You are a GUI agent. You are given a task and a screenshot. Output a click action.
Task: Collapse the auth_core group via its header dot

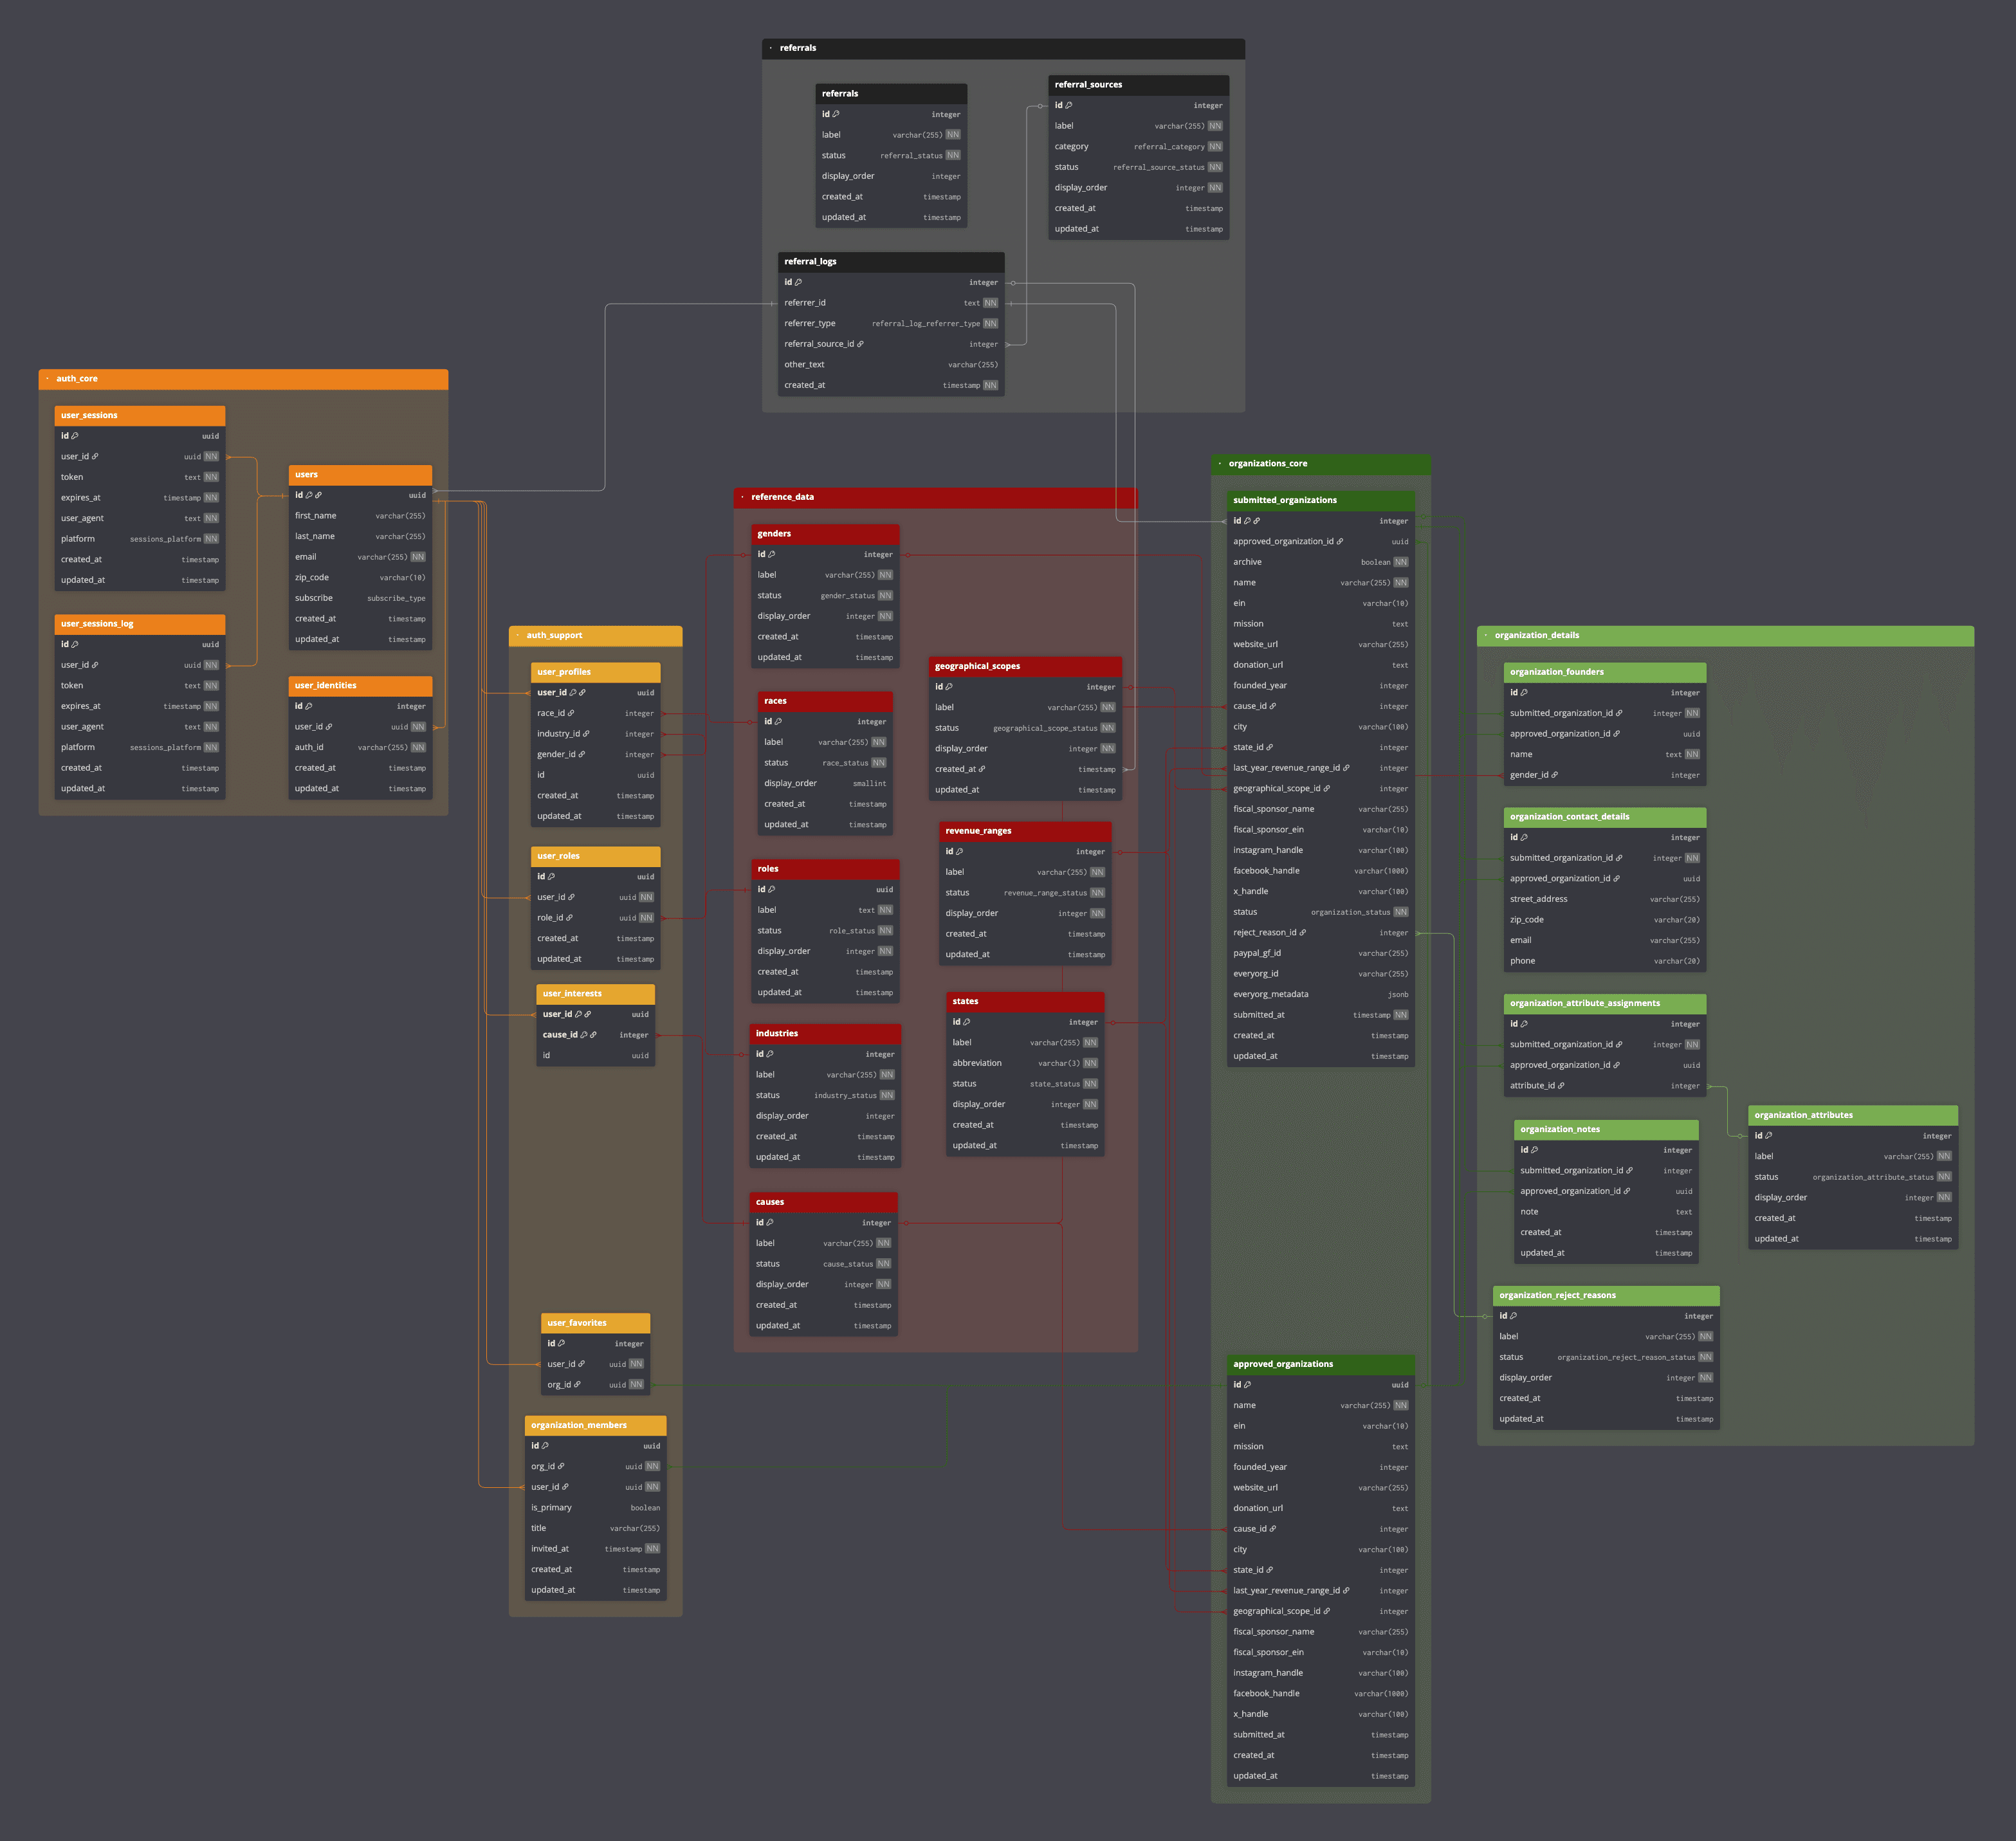(47, 379)
